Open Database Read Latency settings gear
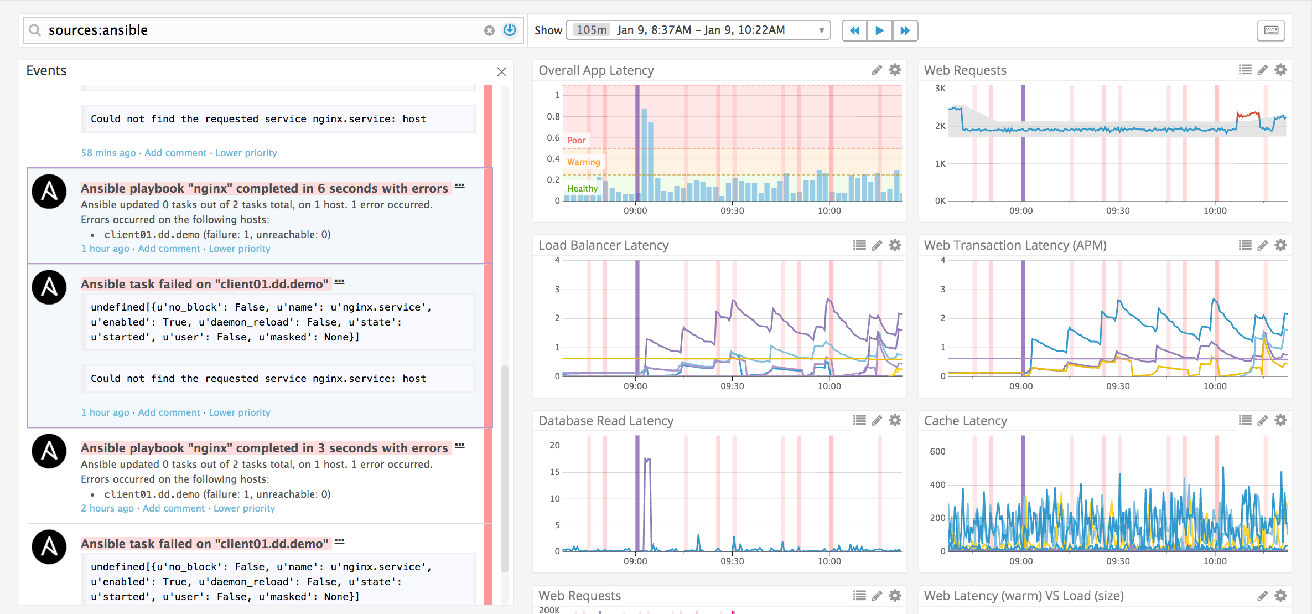The width and height of the screenshot is (1312, 614). point(895,420)
